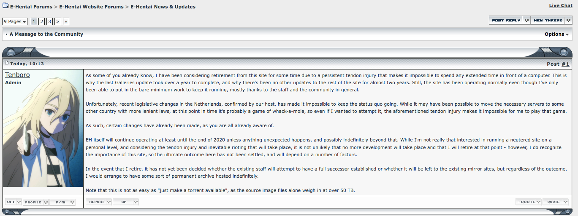Open the 9 Pages jump dropdown

[x=15, y=21]
